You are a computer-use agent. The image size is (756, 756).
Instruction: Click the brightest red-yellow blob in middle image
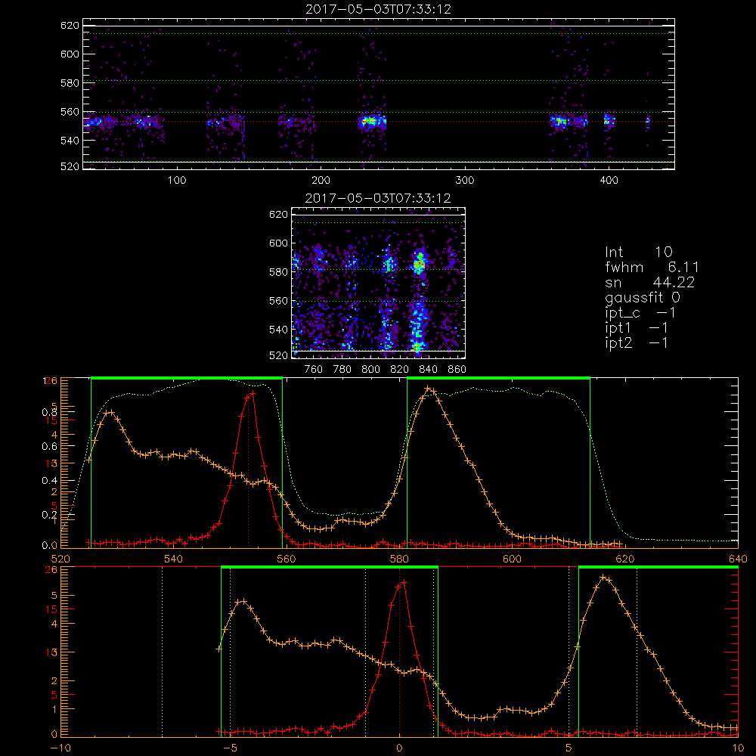(x=420, y=264)
